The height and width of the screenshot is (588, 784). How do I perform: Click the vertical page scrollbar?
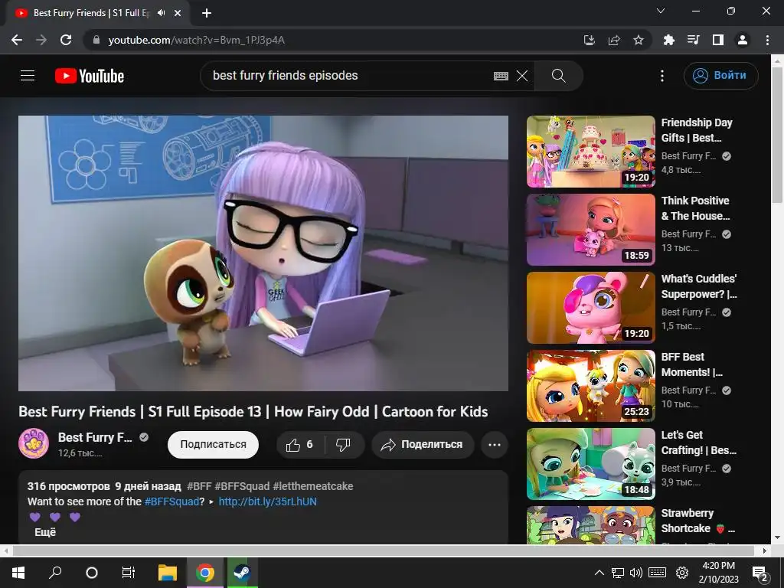(x=777, y=135)
